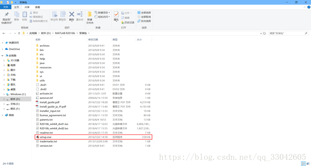Click the 粘贴 (Paste) ribbon icon
Screen dimensions: 311x166
[25, 16]
